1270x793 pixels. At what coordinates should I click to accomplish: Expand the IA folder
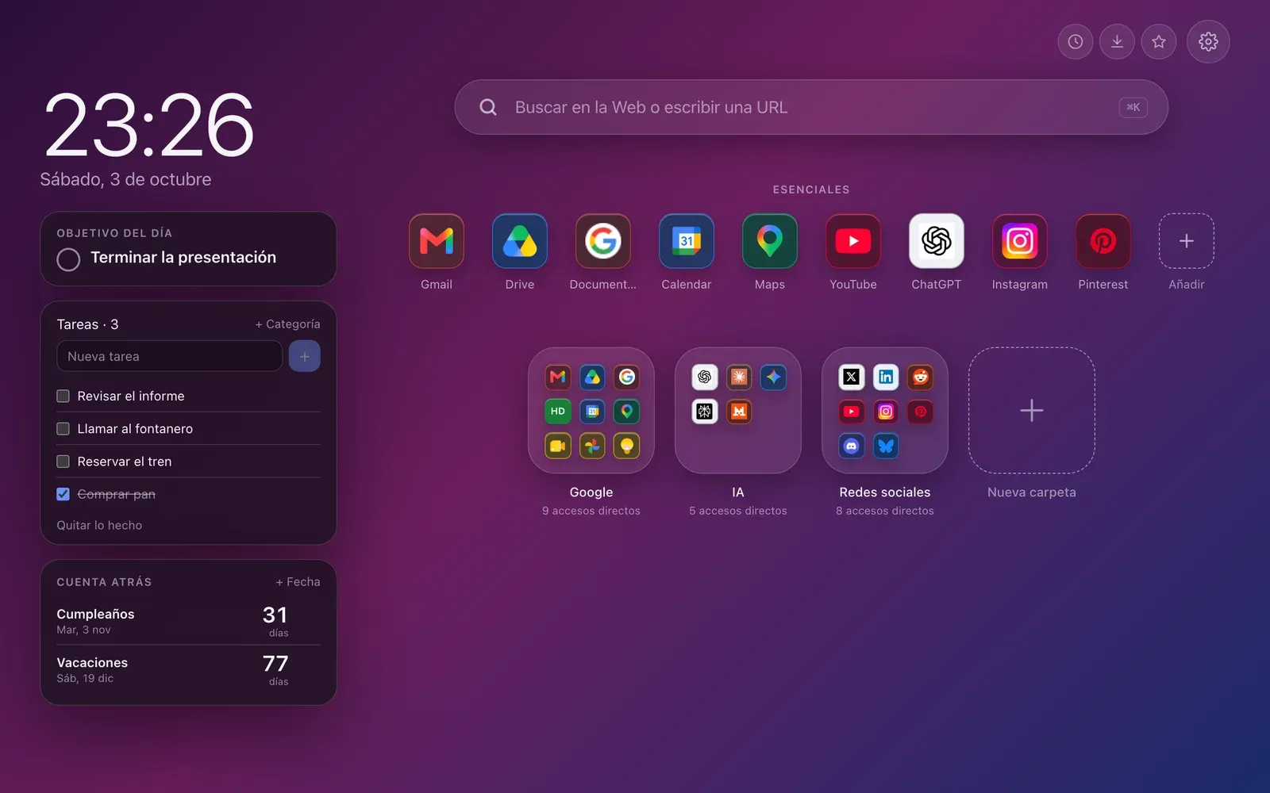[x=738, y=411]
